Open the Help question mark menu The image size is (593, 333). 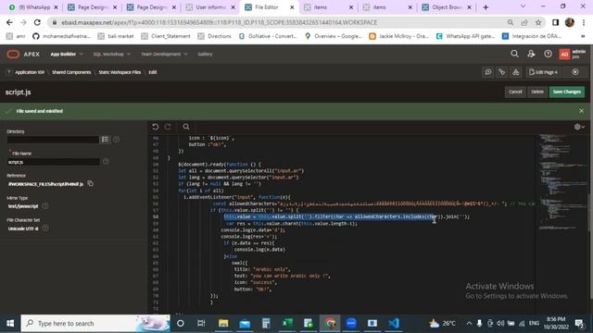(548, 54)
